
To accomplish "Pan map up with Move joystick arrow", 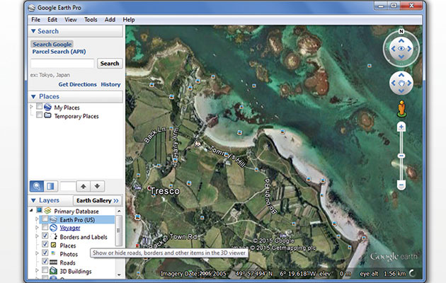I will click(x=401, y=75).
